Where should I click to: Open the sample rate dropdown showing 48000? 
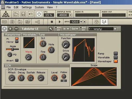pyautogui.click(x=71, y=15)
